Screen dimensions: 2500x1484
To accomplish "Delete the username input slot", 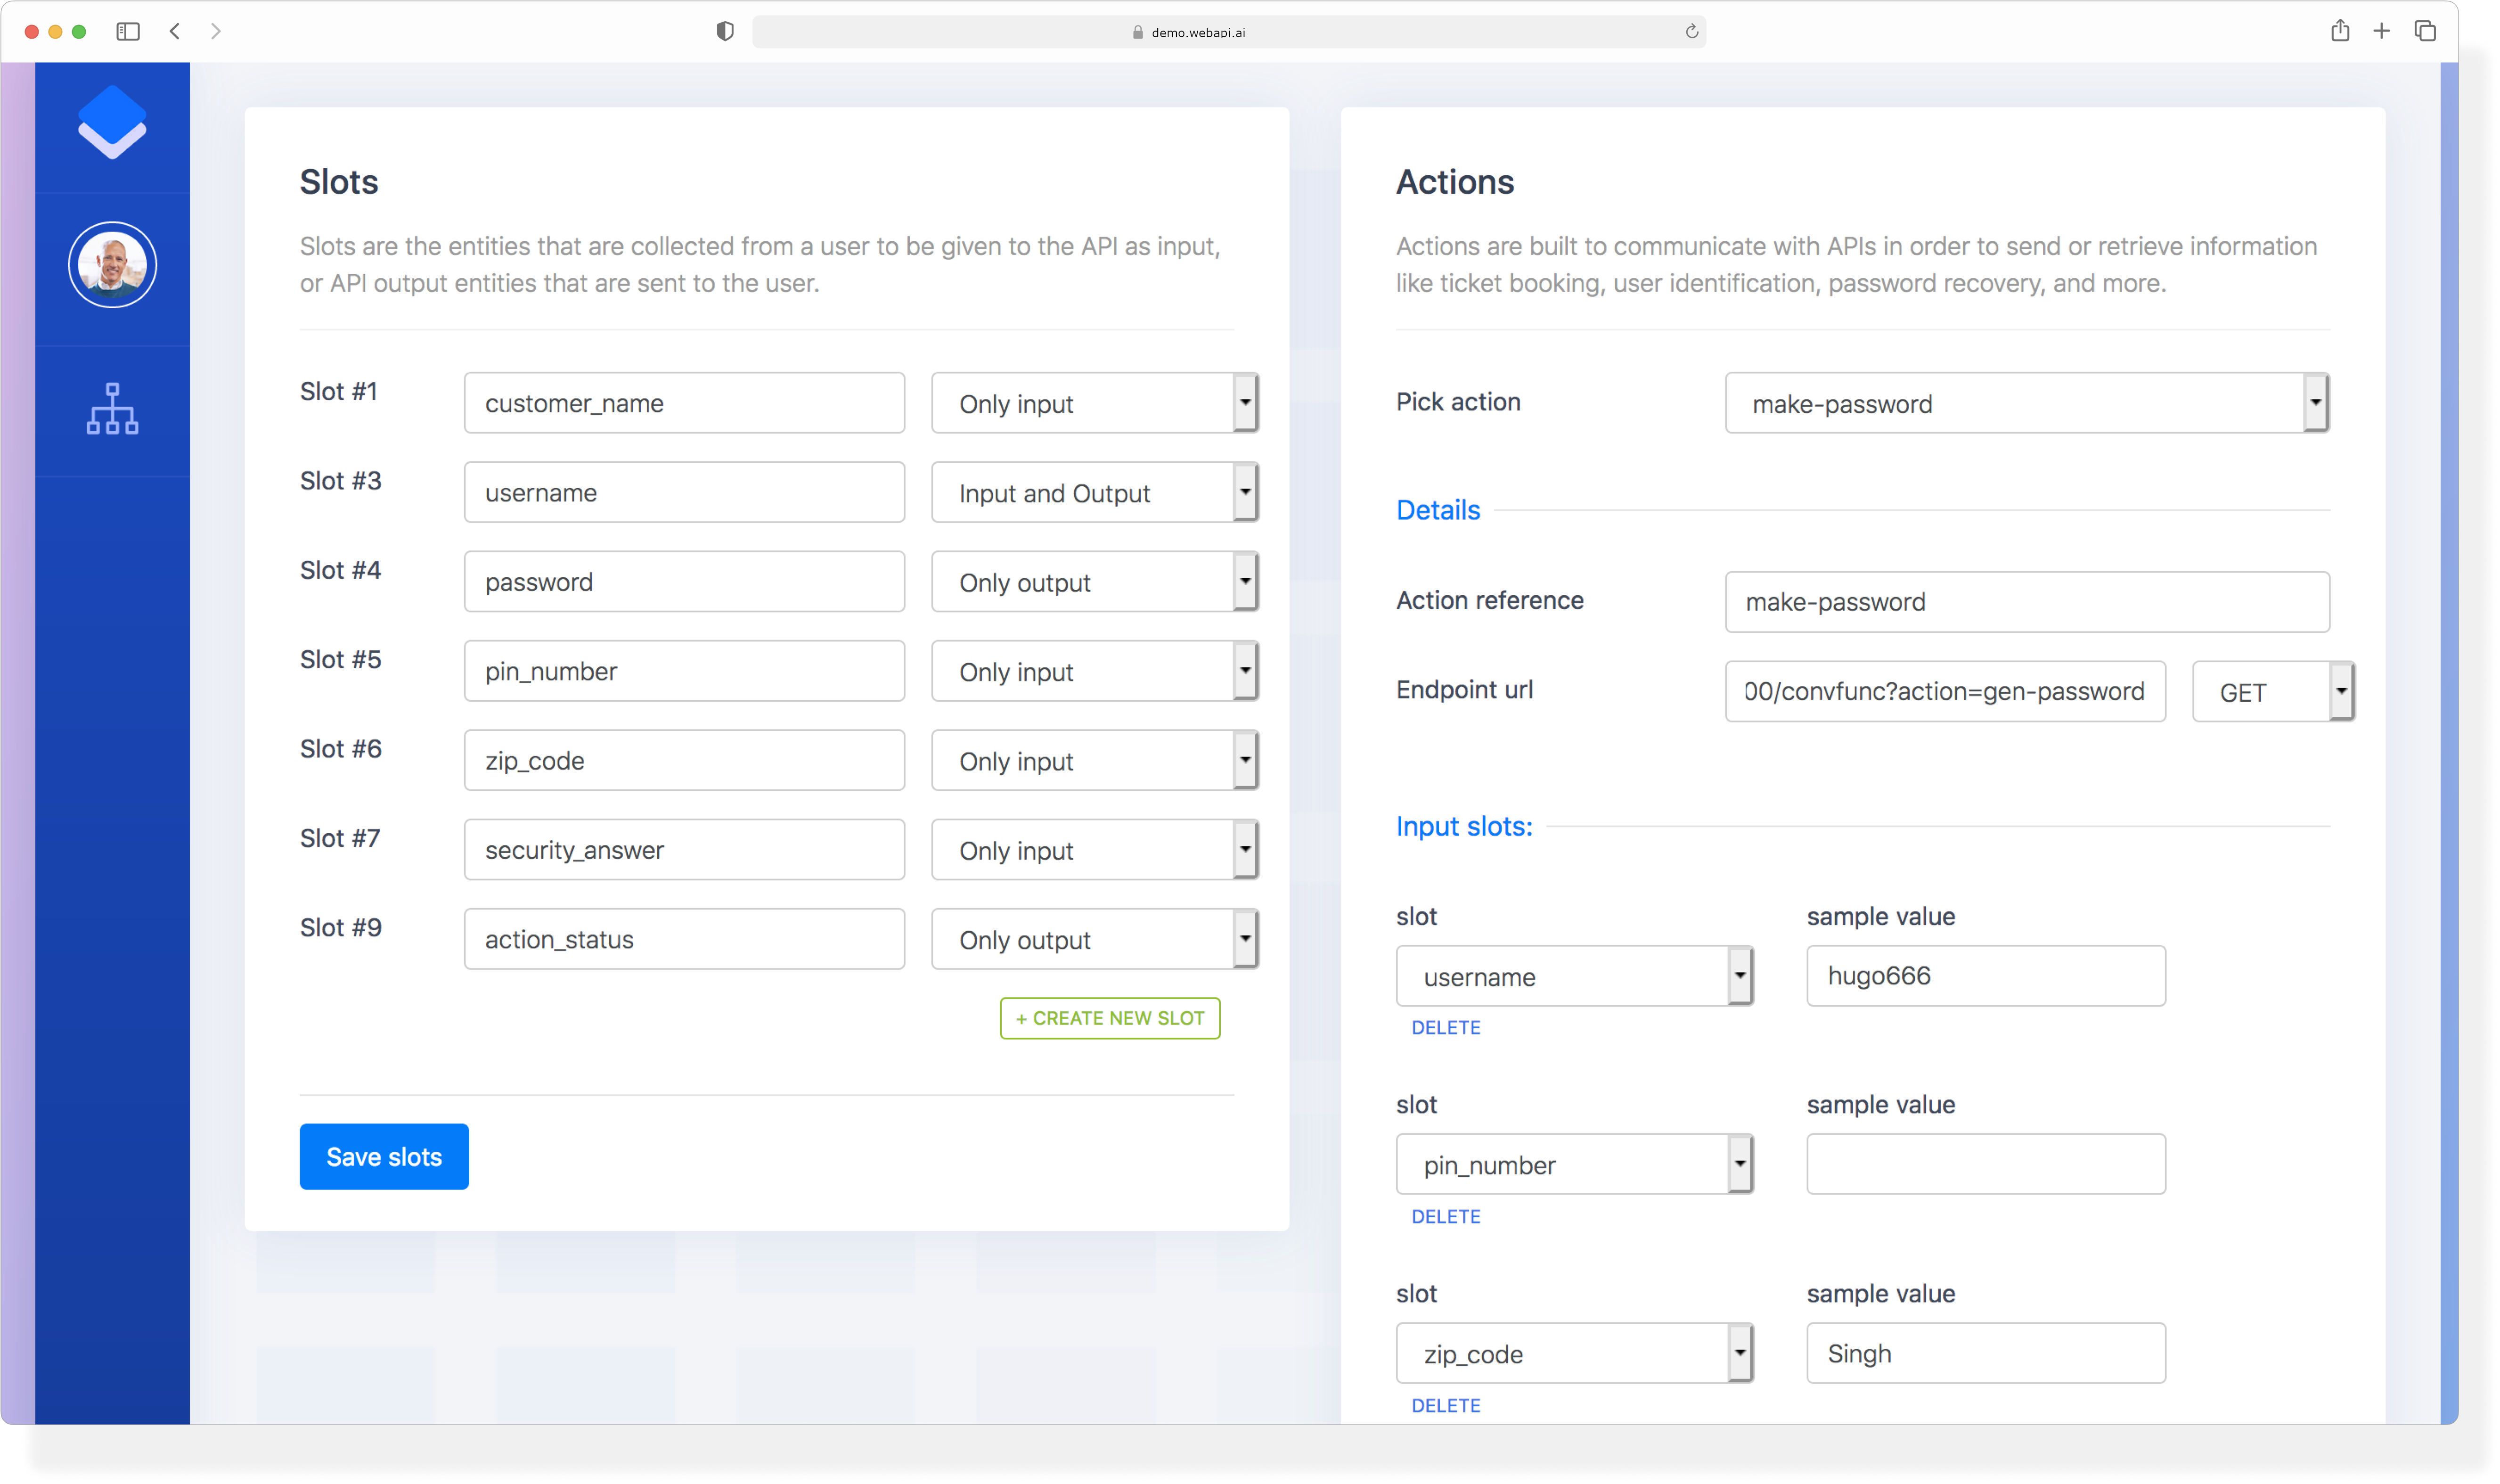I will point(1446,1027).
